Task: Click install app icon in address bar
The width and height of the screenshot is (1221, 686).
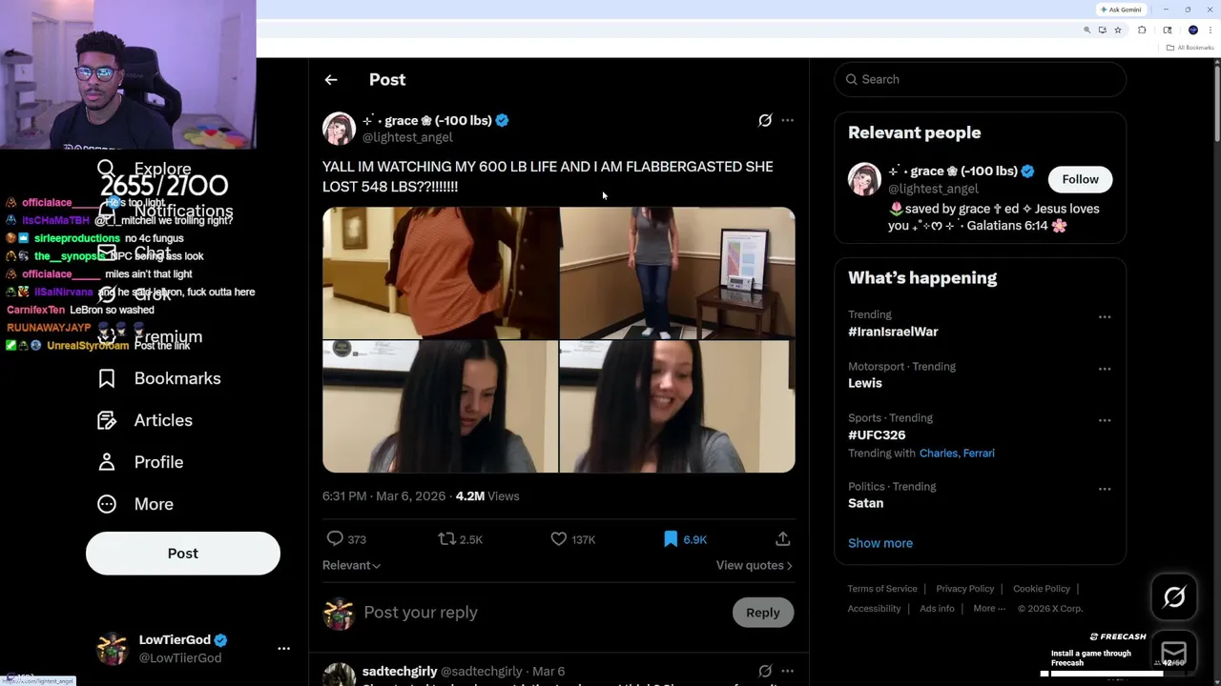Action: (x=1102, y=30)
